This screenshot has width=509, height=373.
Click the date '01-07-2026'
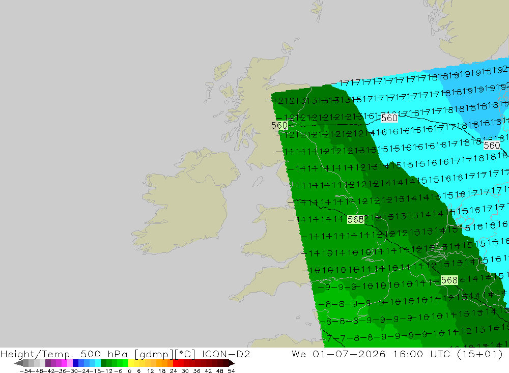point(349,354)
